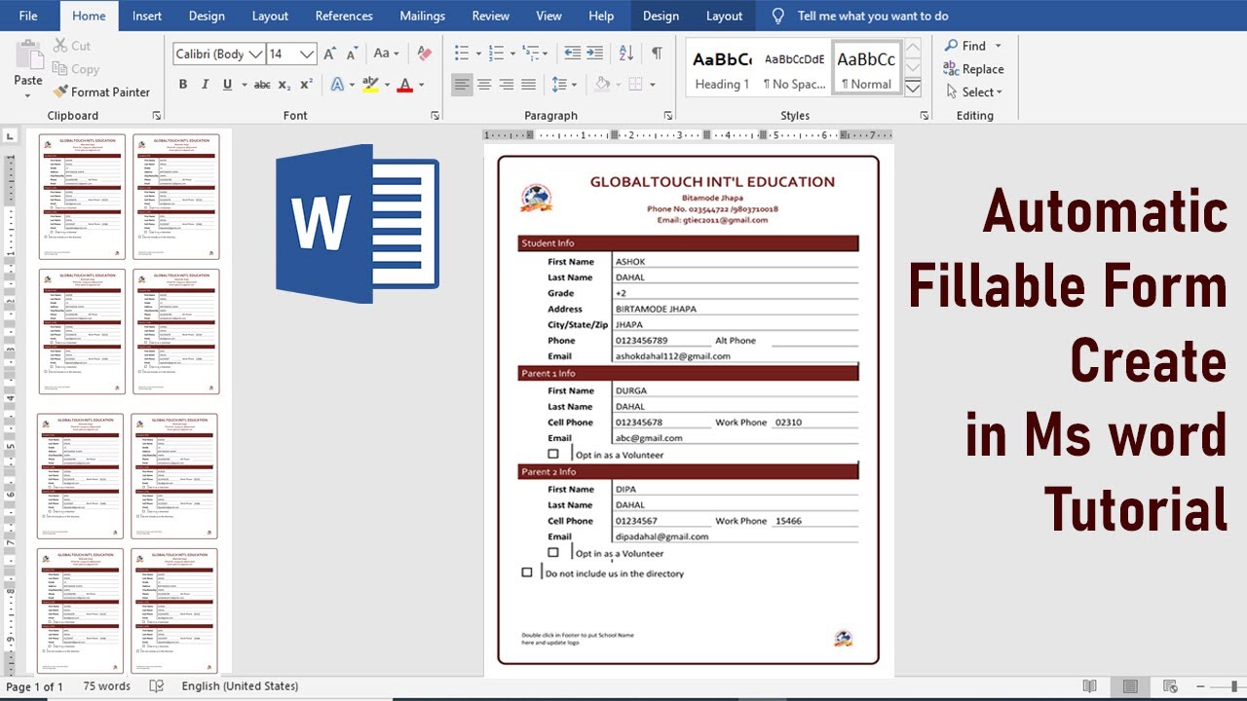Check Do not include us in directory box
1247x701 pixels.
[527, 572]
